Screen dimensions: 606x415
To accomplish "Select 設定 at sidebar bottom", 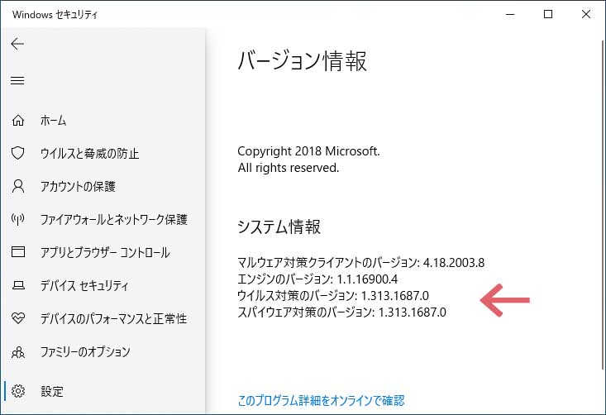I will point(52,391).
